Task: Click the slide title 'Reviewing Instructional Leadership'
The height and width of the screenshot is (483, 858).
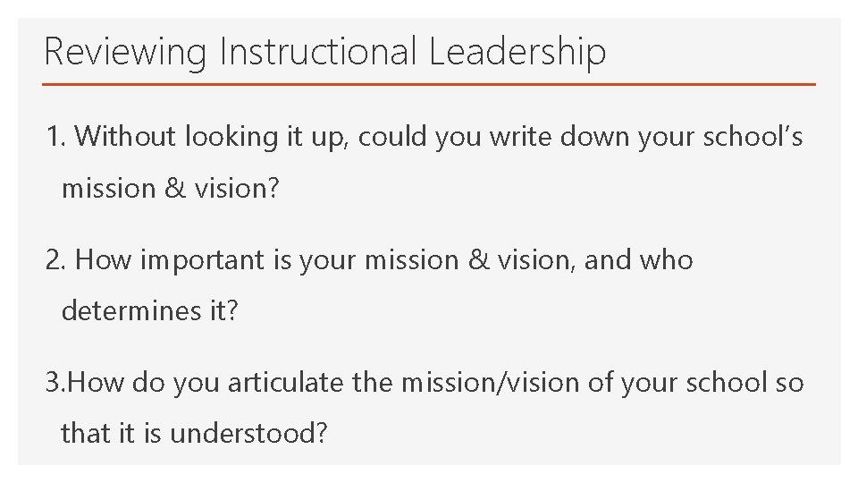Action: (x=324, y=51)
